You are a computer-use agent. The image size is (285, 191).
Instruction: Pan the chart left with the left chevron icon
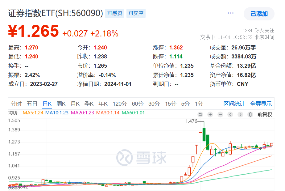230,114
